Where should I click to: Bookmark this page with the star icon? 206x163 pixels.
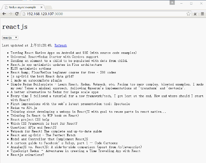pyautogui.click(x=188, y=14)
